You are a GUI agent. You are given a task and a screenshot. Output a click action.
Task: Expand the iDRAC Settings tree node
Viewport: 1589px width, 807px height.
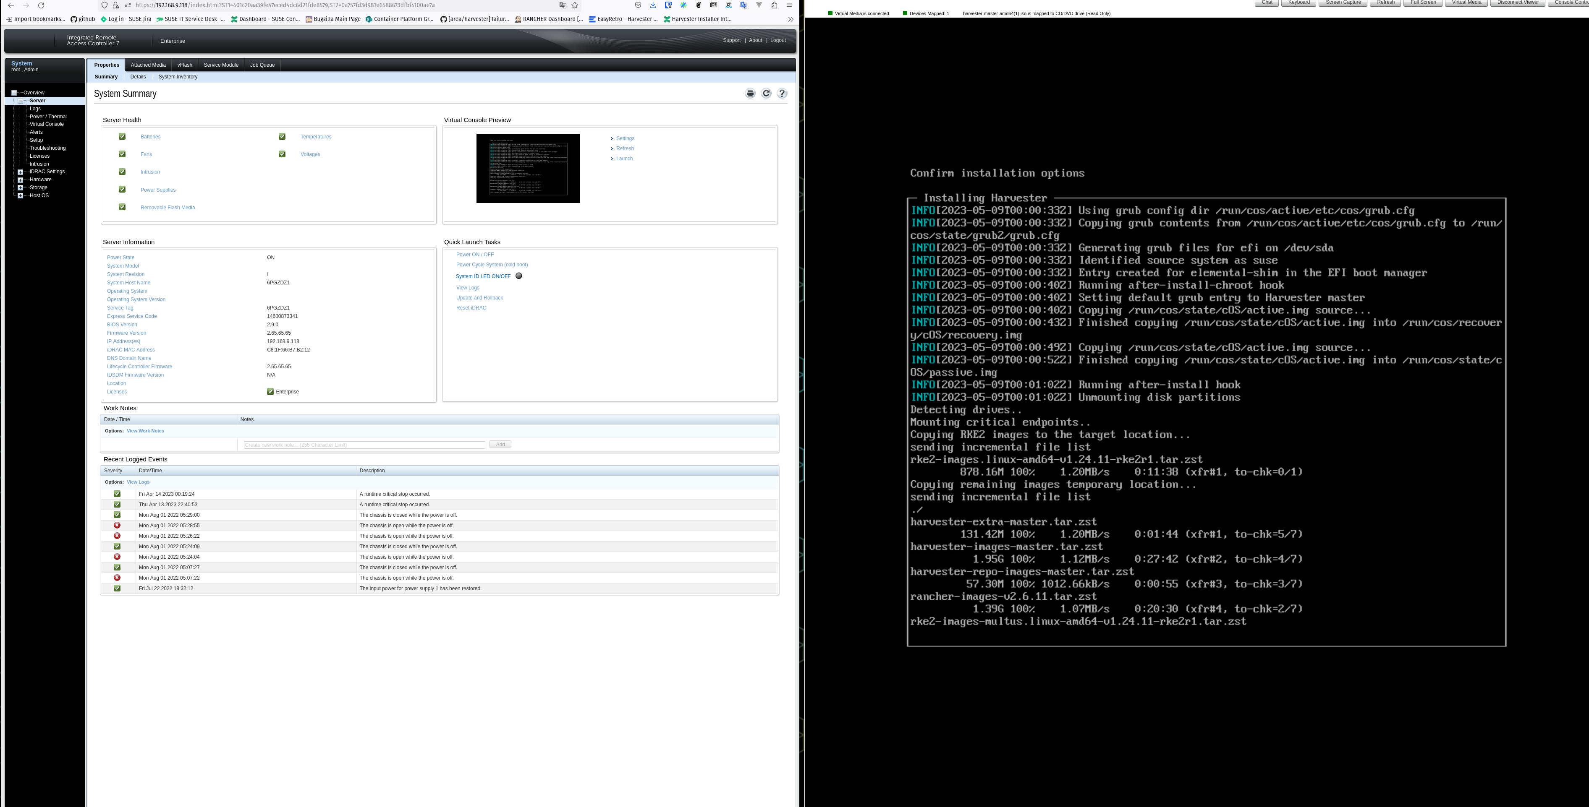pos(20,172)
